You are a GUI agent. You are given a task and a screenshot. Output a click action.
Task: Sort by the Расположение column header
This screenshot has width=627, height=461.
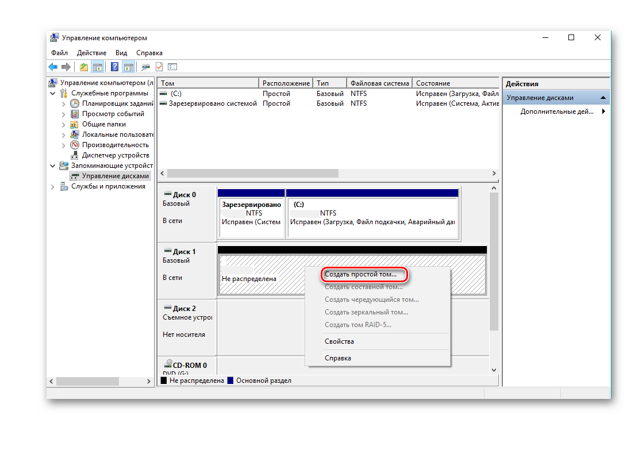tap(286, 83)
